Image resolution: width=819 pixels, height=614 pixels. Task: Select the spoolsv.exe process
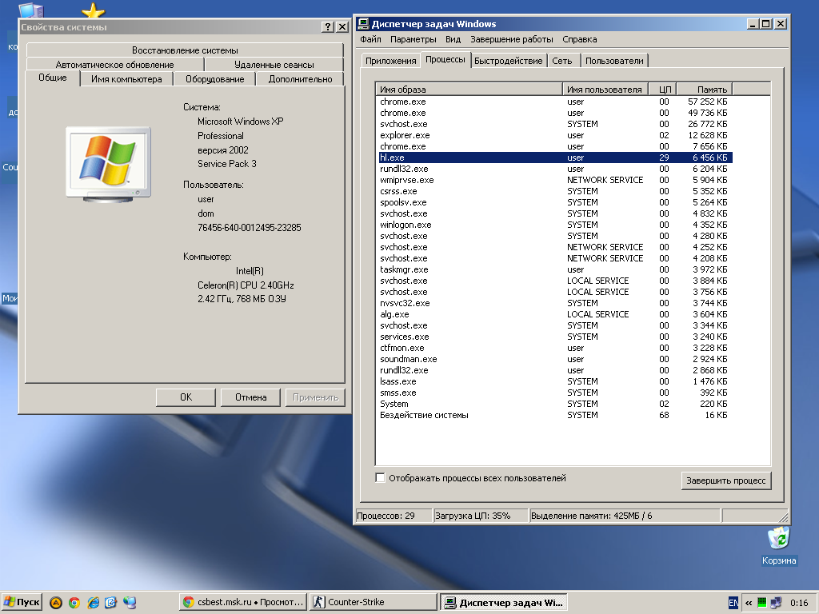[x=555, y=202]
